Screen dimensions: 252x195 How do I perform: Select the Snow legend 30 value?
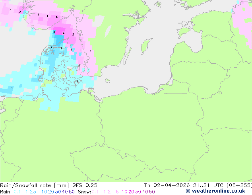(x=138, y=192)
